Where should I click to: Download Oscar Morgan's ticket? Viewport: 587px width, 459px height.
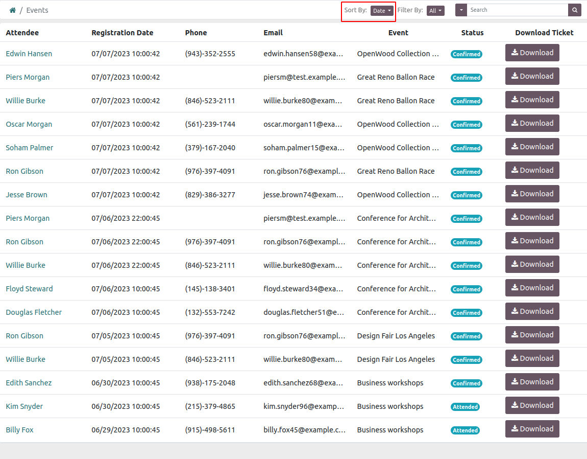(x=532, y=123)
